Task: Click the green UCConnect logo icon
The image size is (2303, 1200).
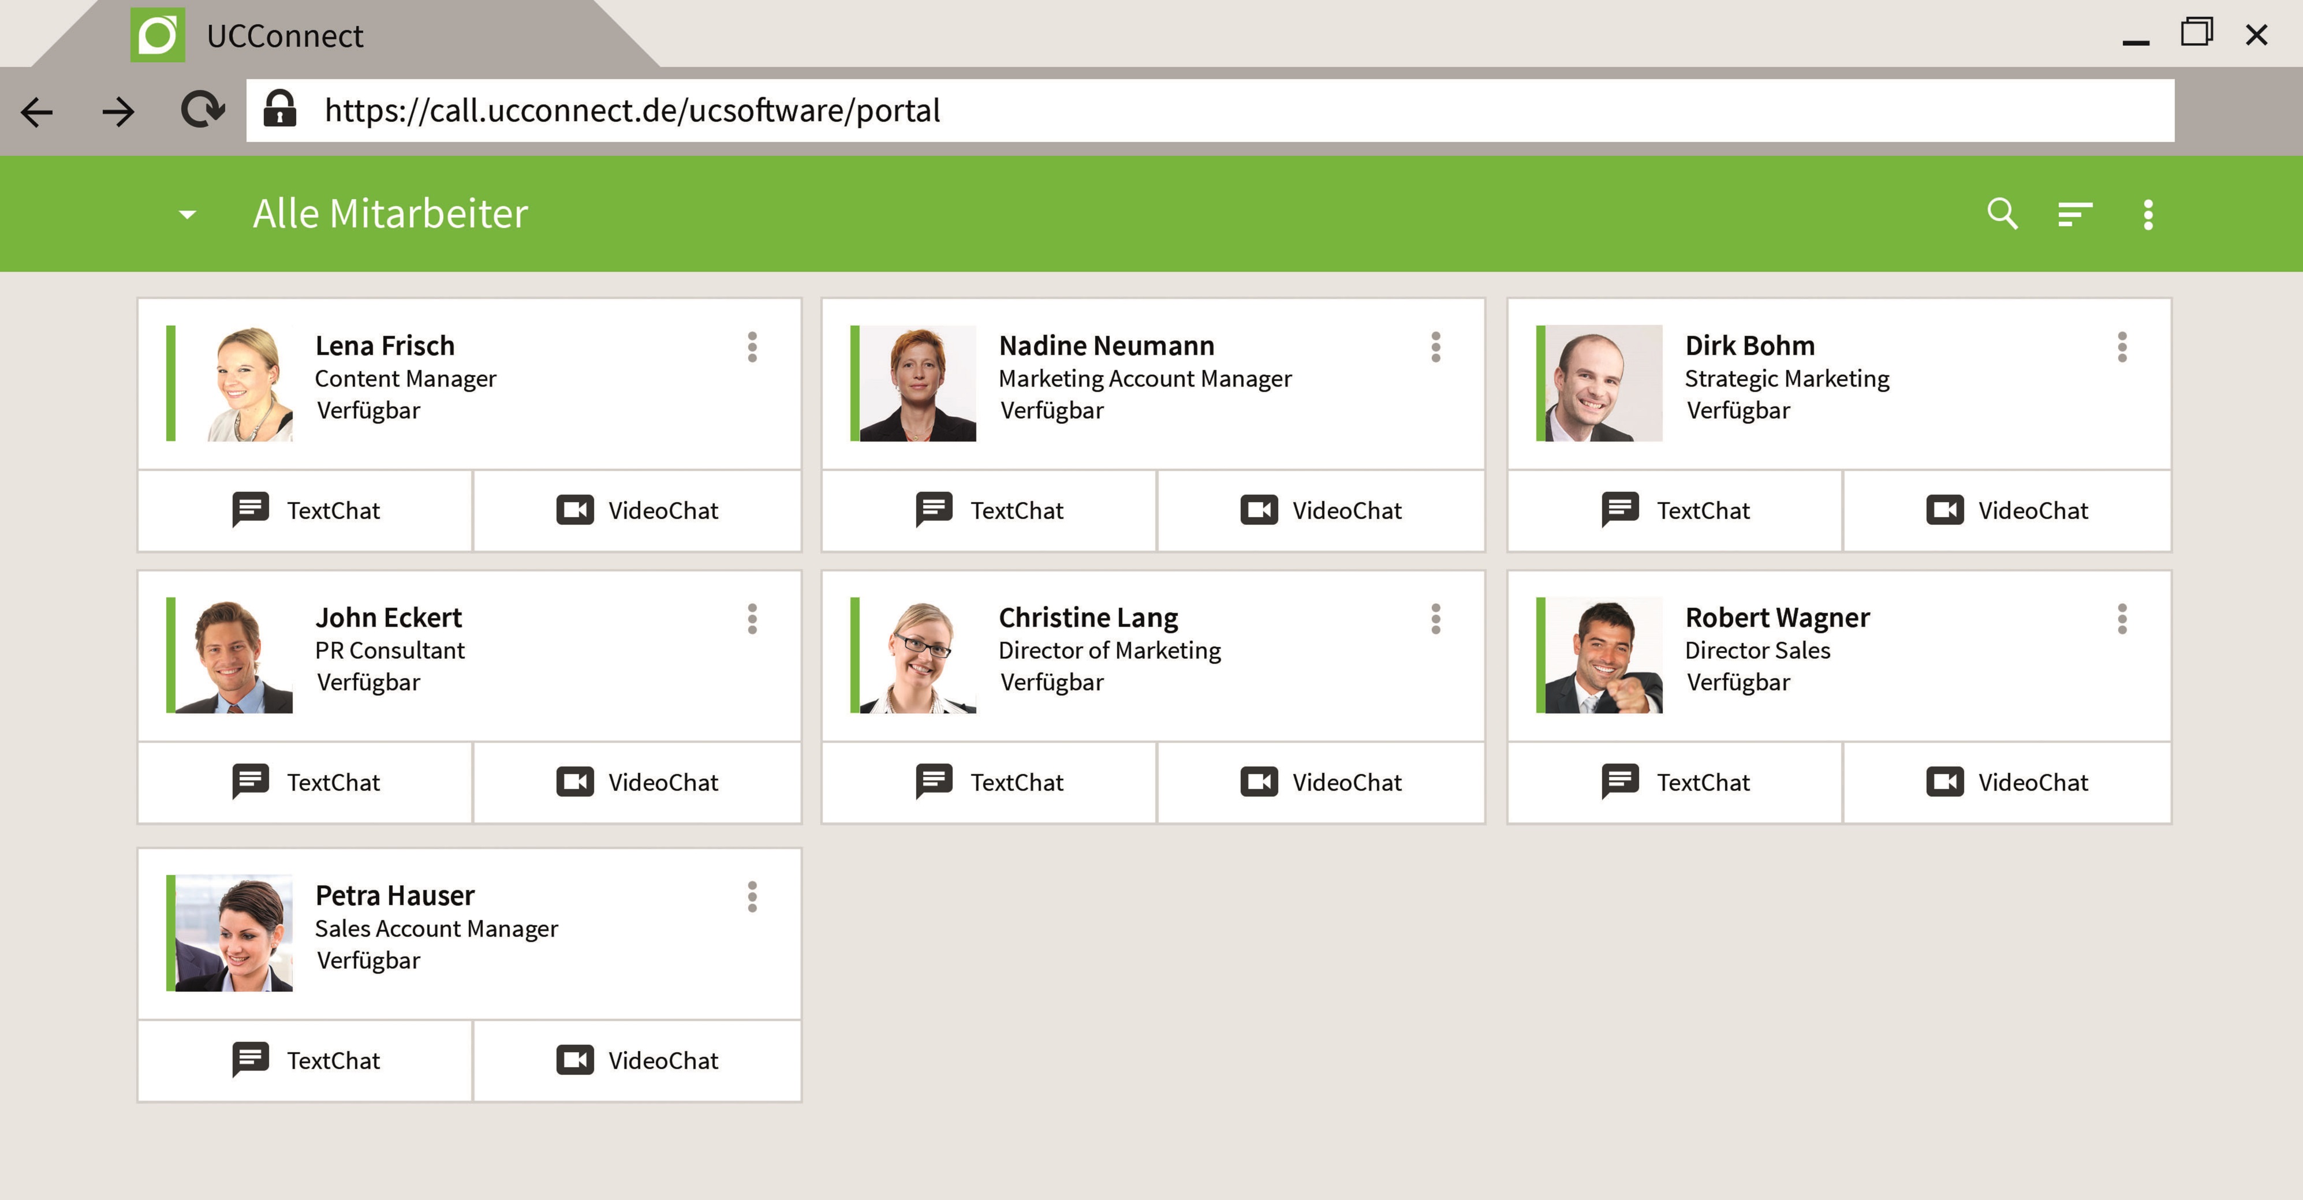Action: click(158, 35)
